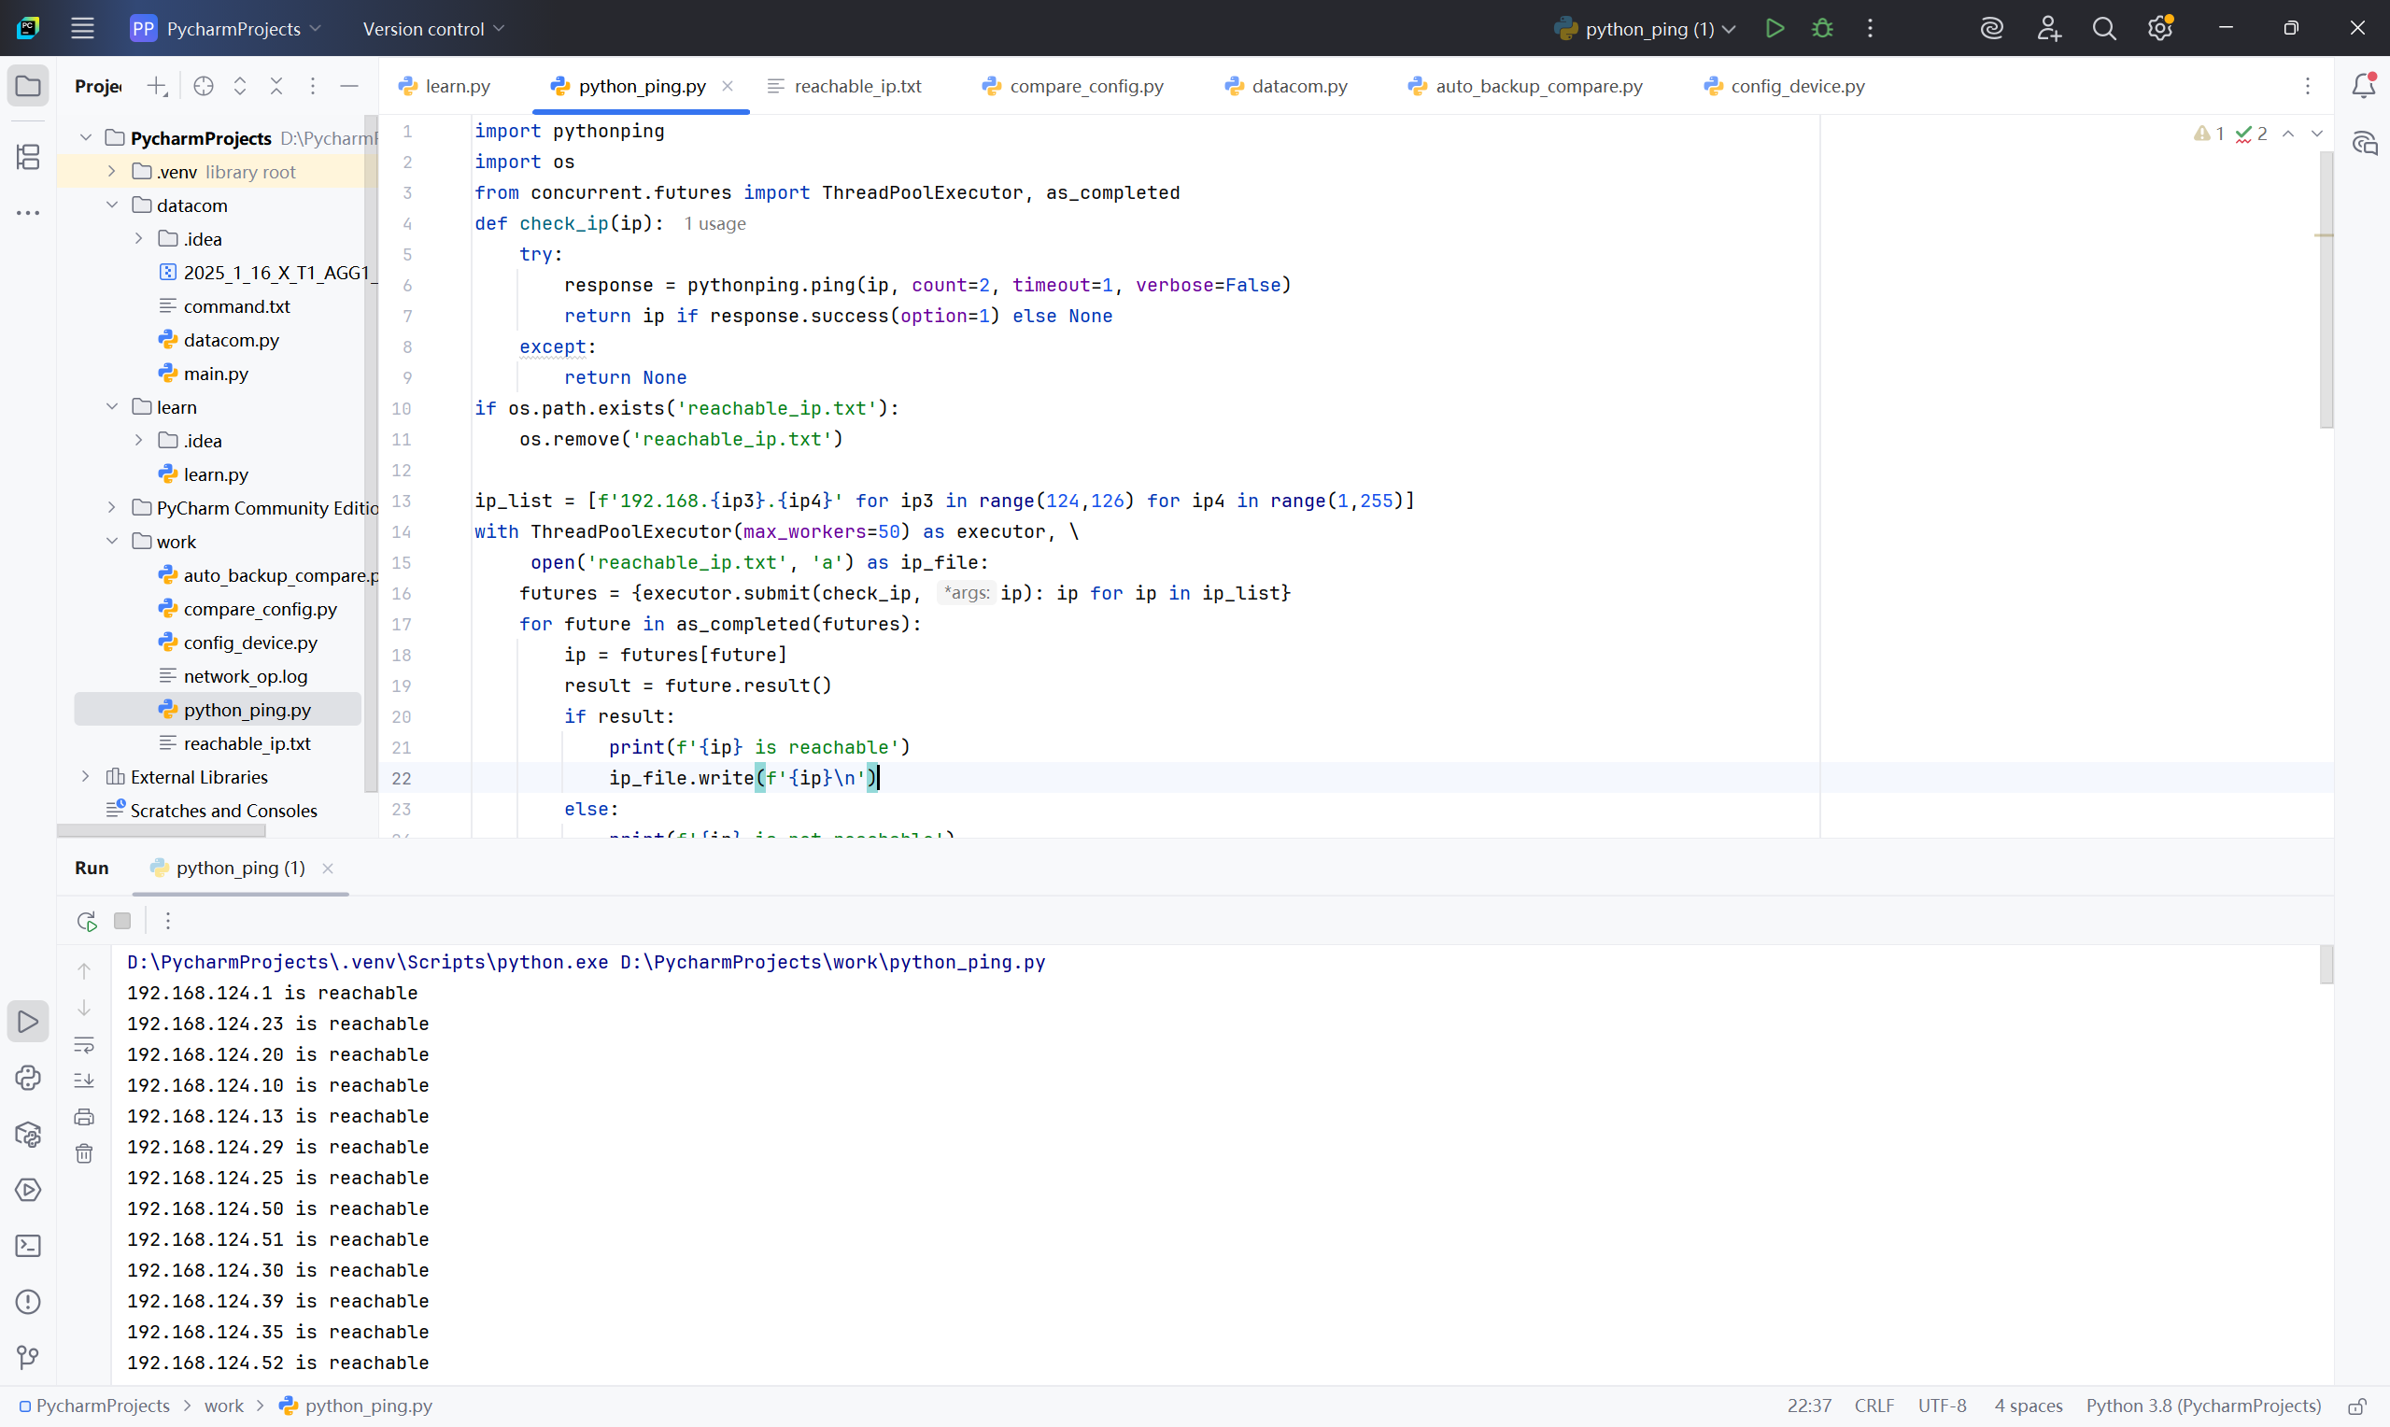Toggle scroll to end in console output
The height and width of the screenshot is (1427, 2390).
(85, 1080)
